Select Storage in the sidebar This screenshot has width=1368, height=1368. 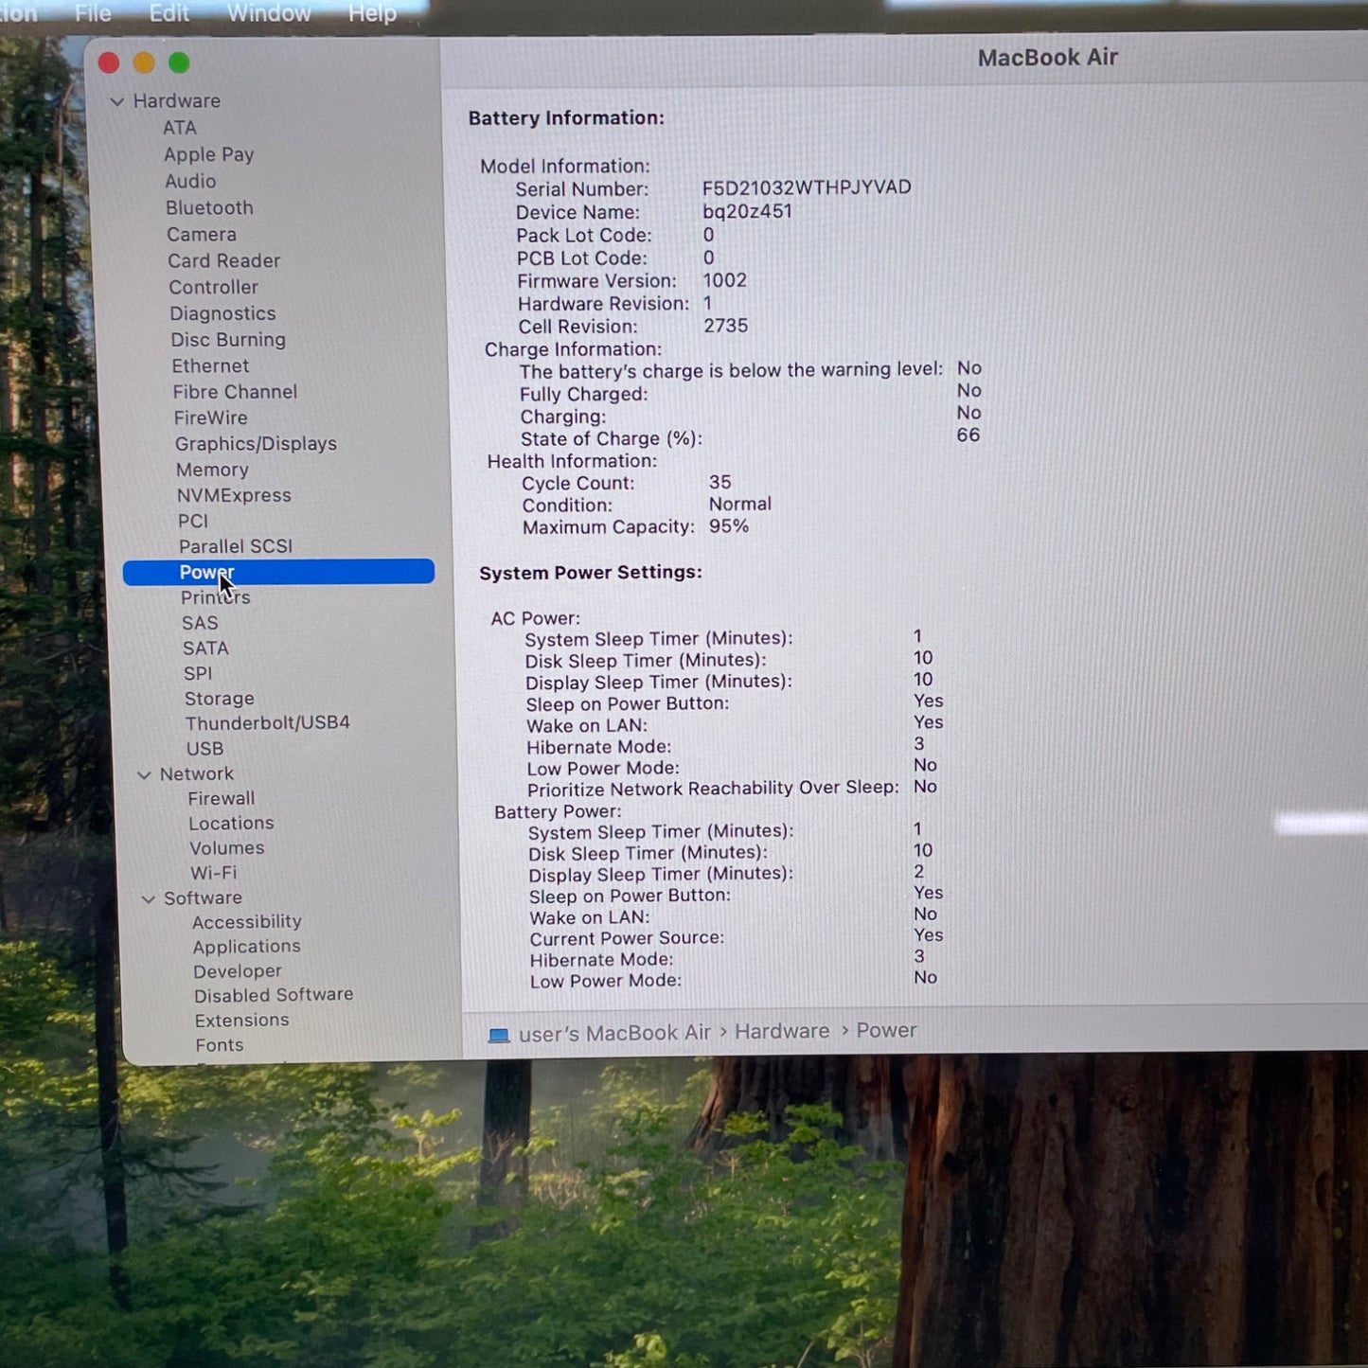tap(220, 699)
